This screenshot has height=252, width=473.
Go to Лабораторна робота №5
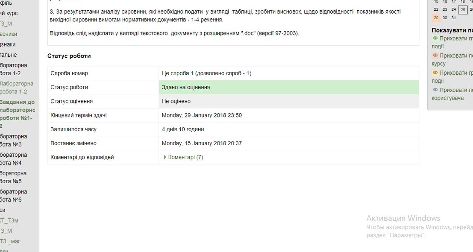[14, 177]
